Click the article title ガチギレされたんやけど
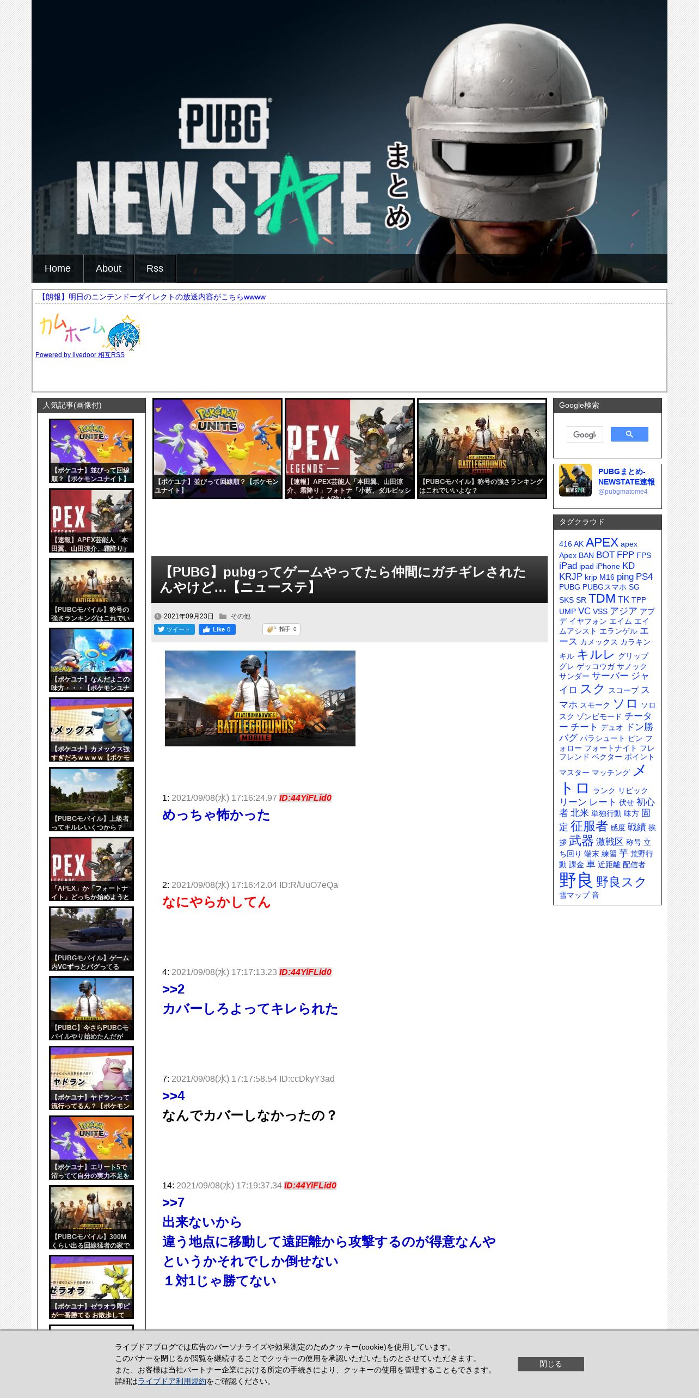This screenshot has height=1398, width=699. pyautogui.click(x=343, y=579)
